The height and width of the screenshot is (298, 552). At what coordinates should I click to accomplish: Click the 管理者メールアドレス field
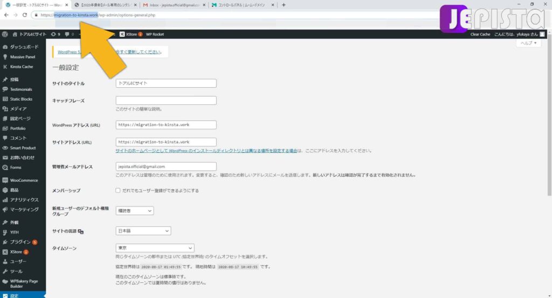pos(166,167)
